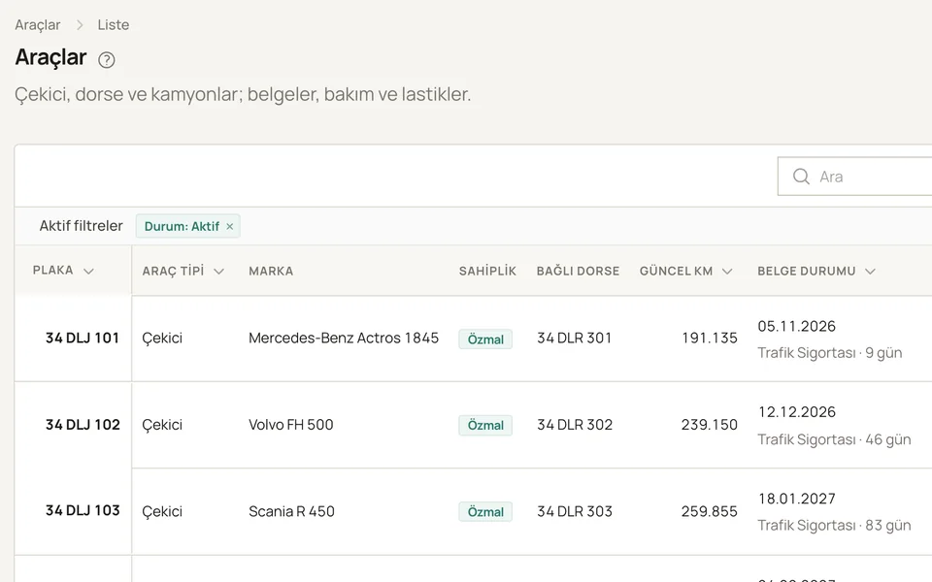This screenshot has height=582, width=932.
Task: Open the help icon beside Araçlar heading
Action: coord(107,60)
